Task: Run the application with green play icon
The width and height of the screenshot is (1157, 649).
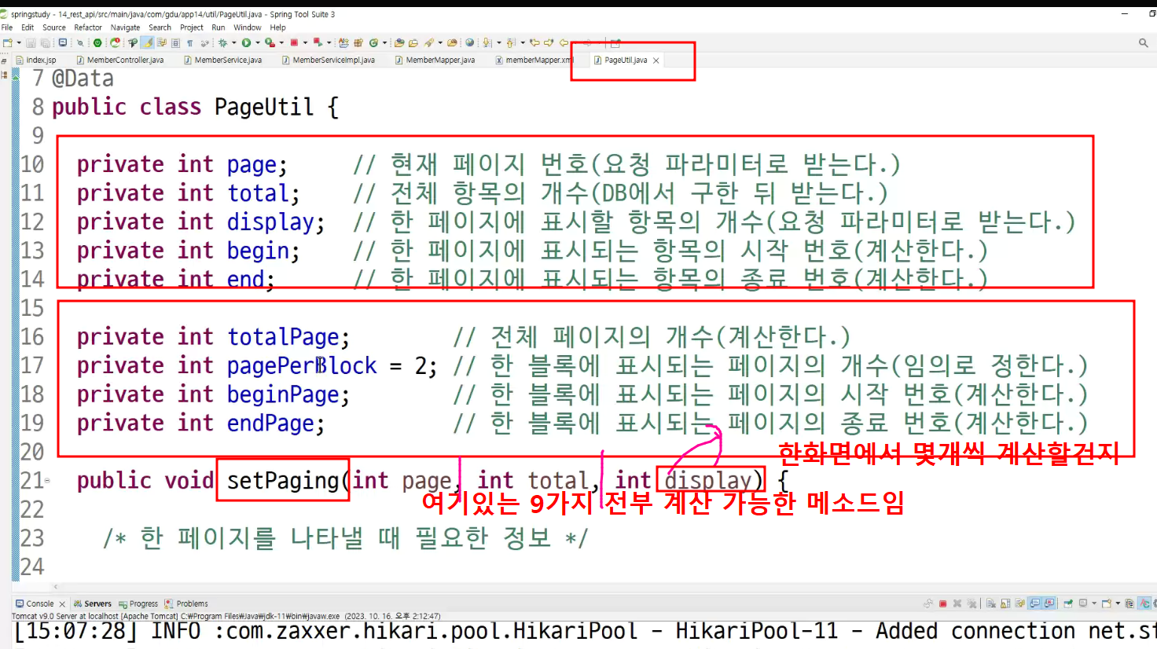Action: (246, 42)
